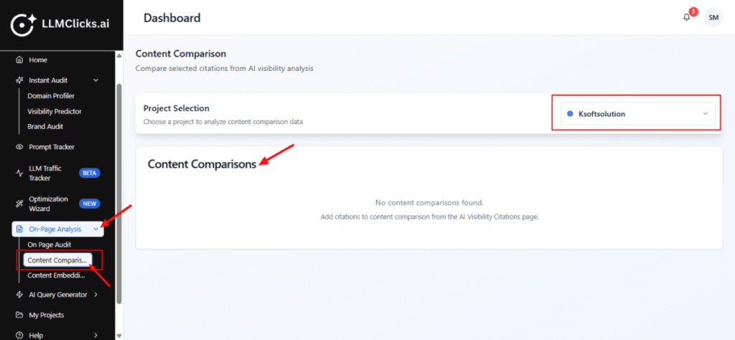This screenshot has height=340, width=735.
Task: Click the SM user avatar
Action: coord(713,17)
